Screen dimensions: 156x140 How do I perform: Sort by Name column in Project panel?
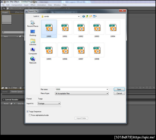click(6, 36)
